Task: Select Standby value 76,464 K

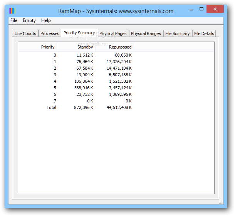Action: coord(85,62)
